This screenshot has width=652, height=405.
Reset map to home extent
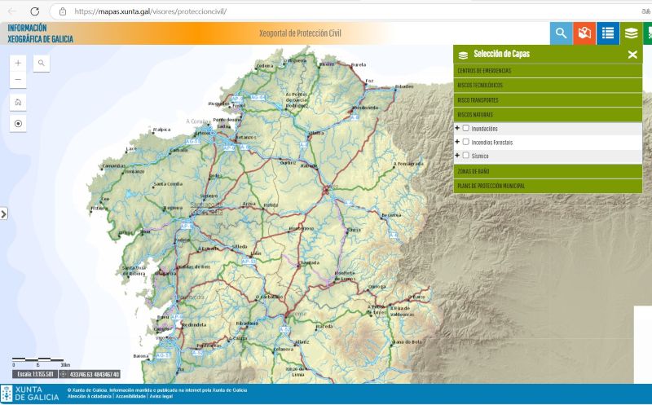(19, 102)
